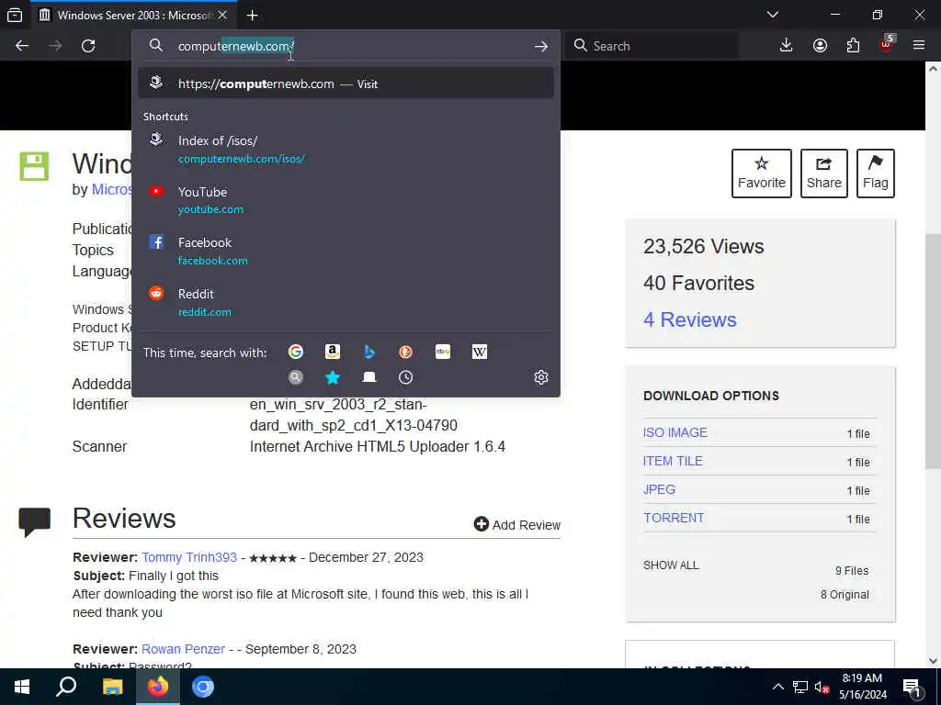This screenshot has width=941, height=705.
Task: Click into the Search box field
Action: (x=652, y=46)
